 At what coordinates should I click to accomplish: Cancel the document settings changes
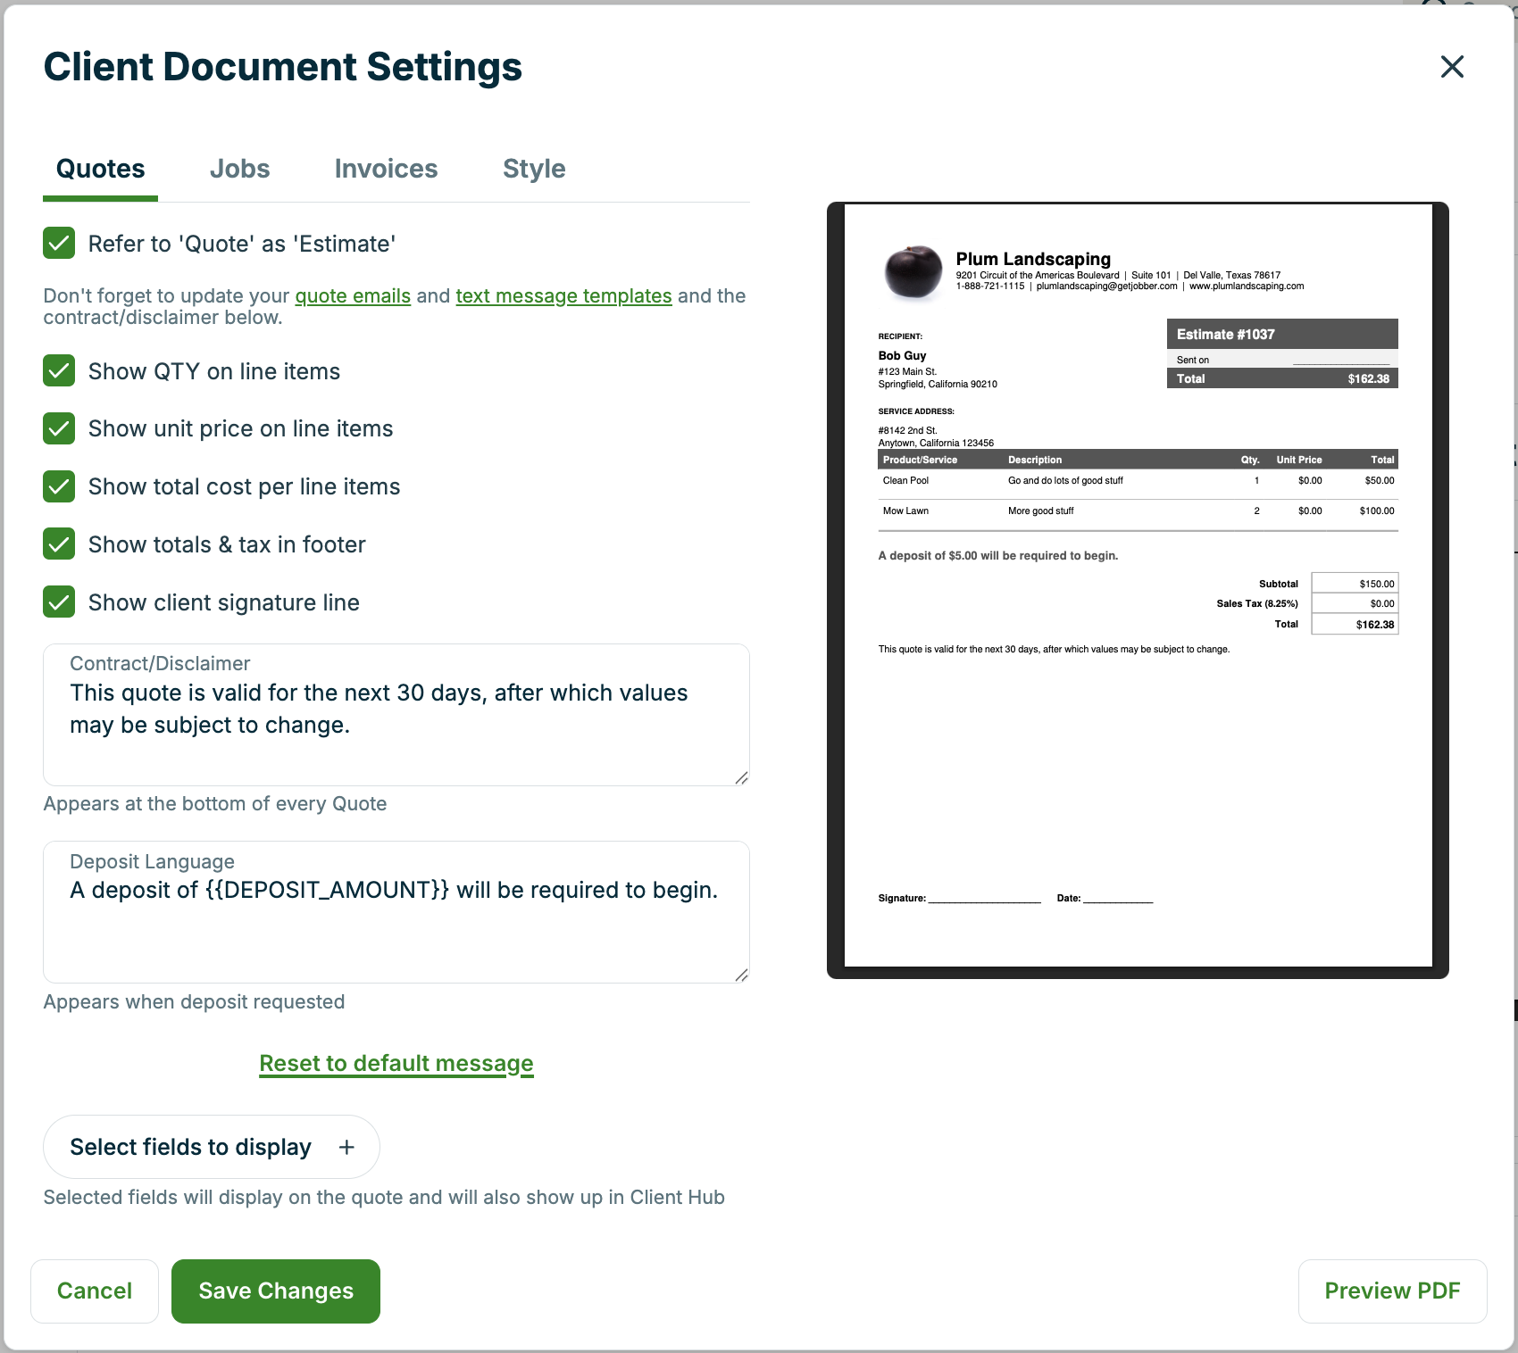pos(94,1291)
